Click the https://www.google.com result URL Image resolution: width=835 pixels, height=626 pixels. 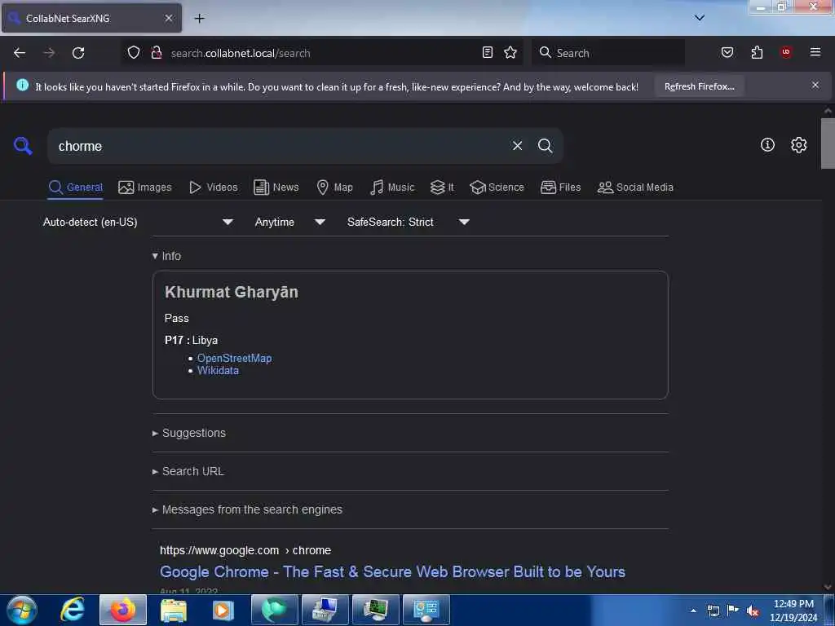click(x=245, y=550)
